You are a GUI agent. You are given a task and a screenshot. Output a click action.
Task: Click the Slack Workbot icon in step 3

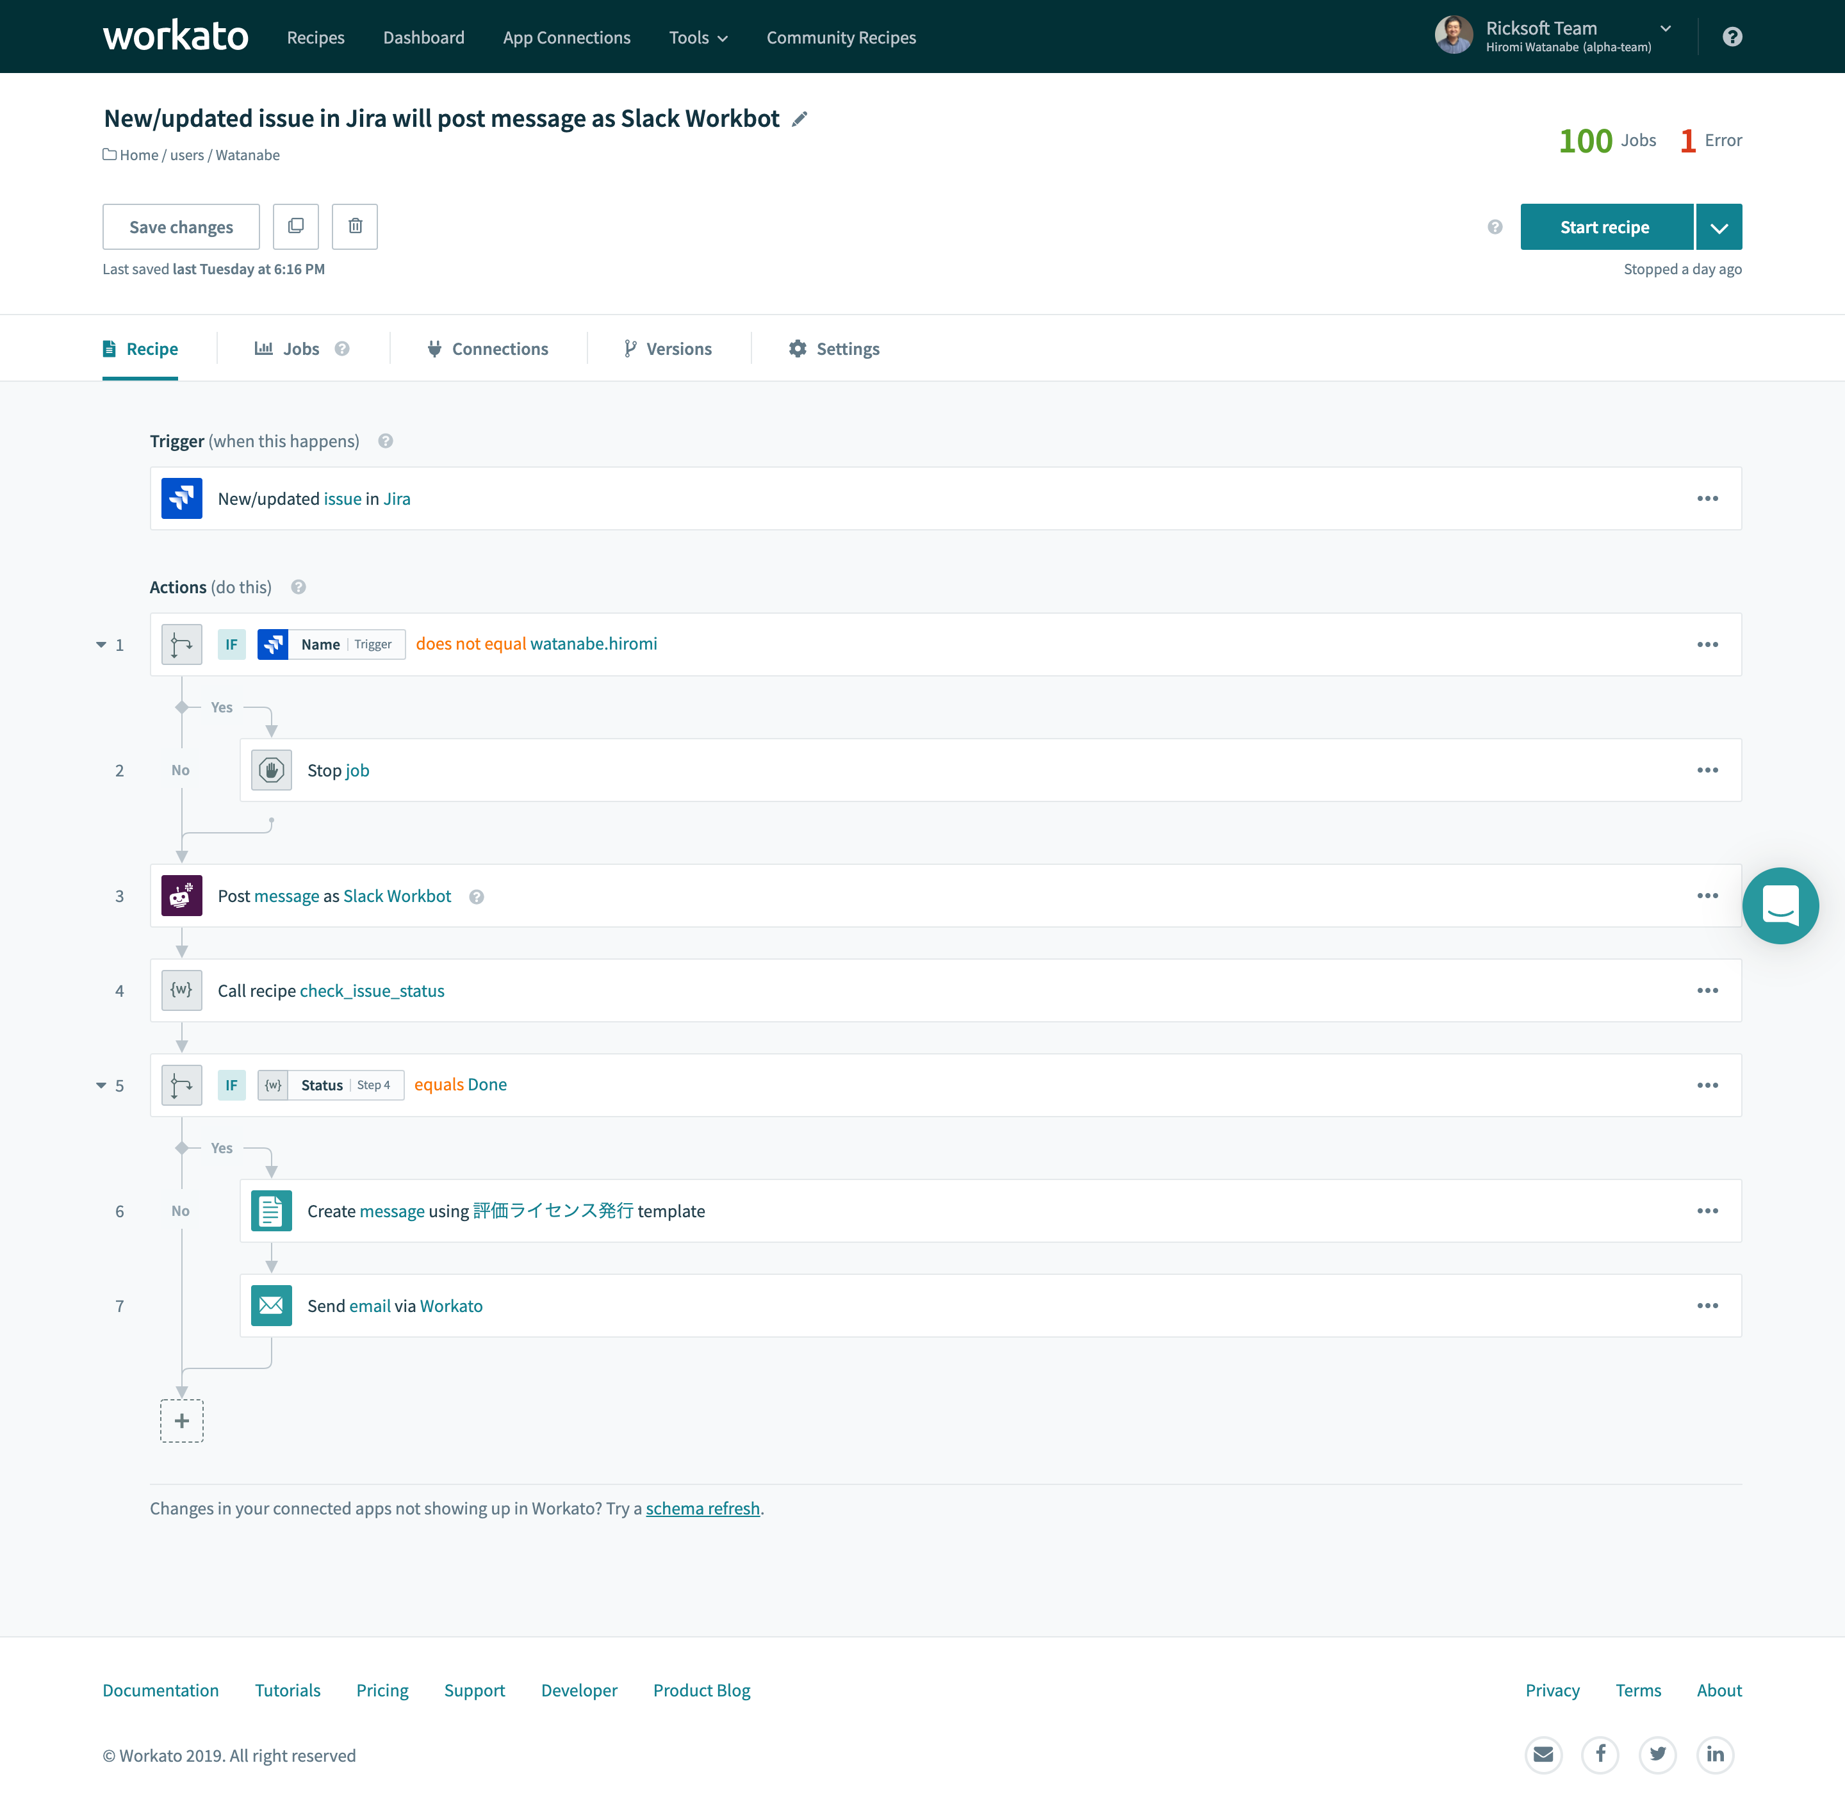click(182, 896)
